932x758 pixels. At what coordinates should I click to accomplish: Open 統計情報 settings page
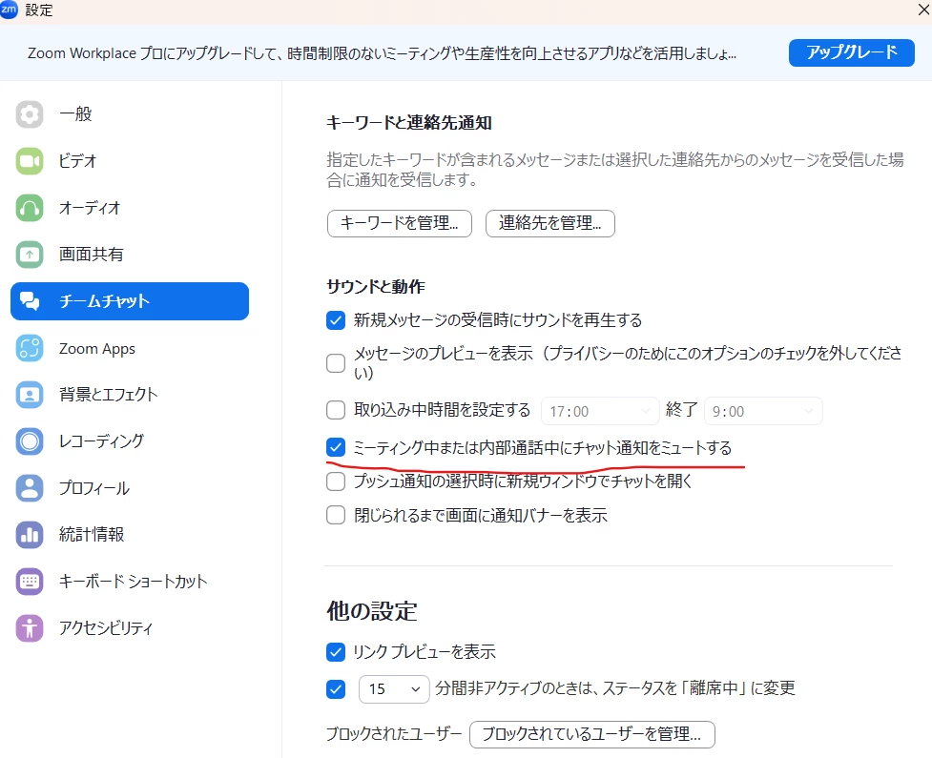[130, 535]
